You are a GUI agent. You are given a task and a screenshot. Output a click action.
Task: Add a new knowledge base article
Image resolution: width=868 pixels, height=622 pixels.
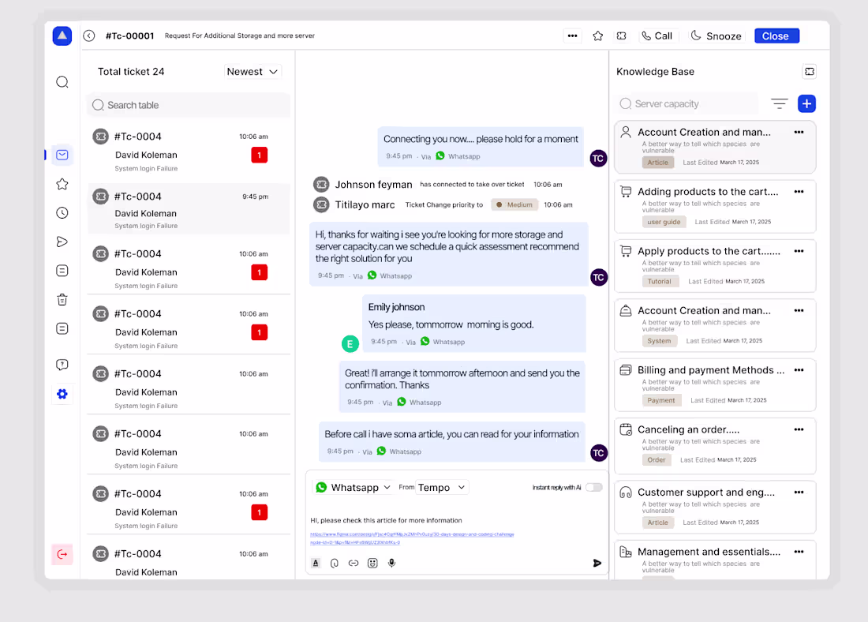click(806, 103)
